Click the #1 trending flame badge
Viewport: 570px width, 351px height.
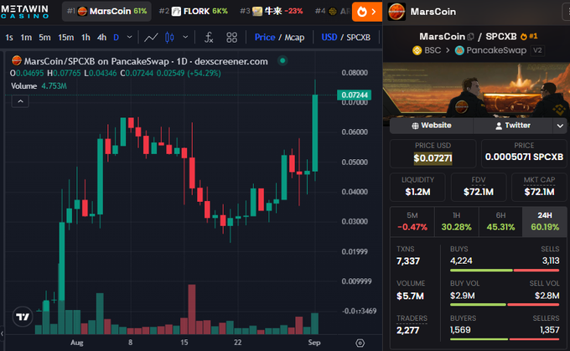[x=529, y=36]
